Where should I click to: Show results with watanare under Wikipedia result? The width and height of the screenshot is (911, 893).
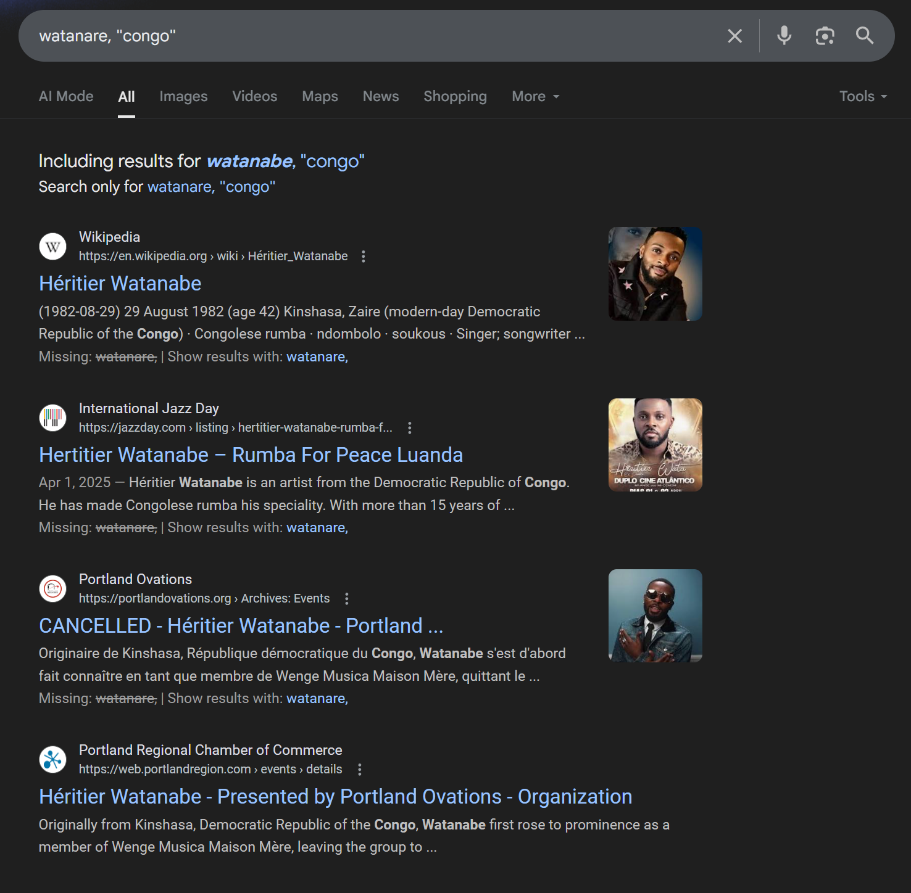(317, 356)
